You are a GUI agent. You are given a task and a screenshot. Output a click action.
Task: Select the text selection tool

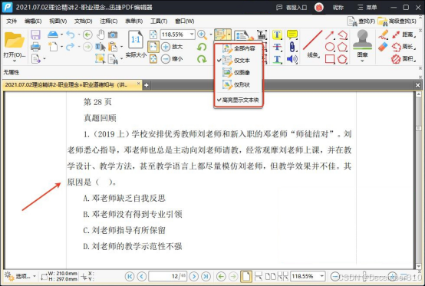100,47
